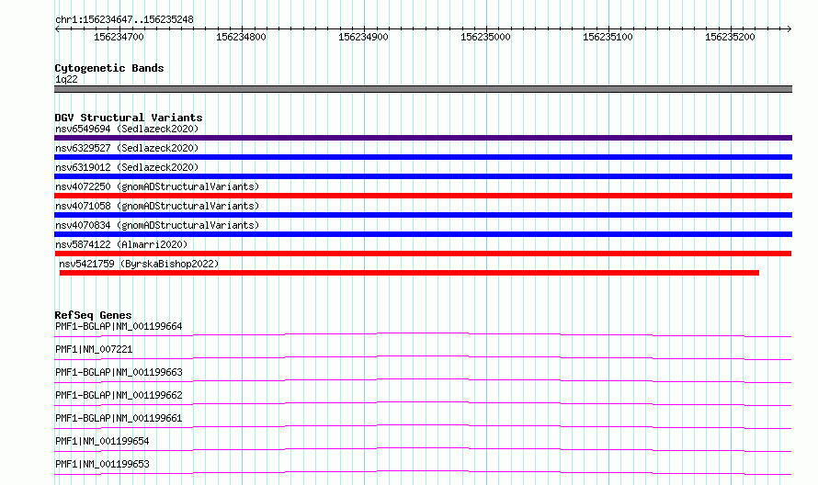Open variant label nsv5421759 (ByrskaBishop2022)
Screen dimensions: 818x485
click(139, 264)
